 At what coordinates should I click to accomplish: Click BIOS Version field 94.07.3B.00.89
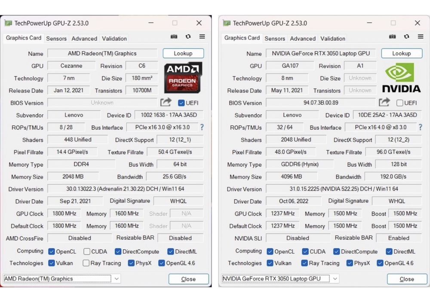click(x=321, y=103)
